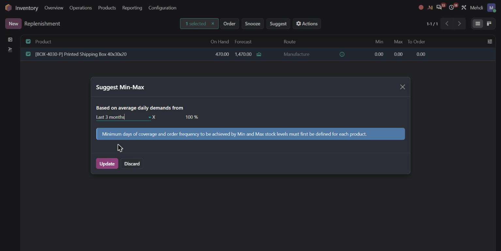Click the Manufacture route cell
This screenshot has height=251, width=501.
(x=296, y=54)
